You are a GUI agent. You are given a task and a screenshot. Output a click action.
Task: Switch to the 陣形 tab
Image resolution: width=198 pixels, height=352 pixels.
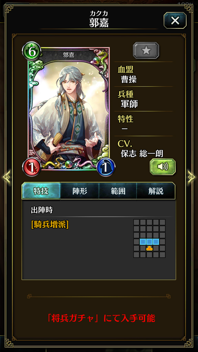(x=79, y=191)
